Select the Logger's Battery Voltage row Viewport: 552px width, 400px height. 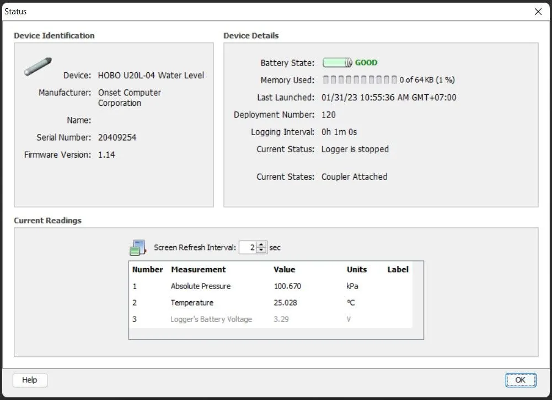click(270, 319)
